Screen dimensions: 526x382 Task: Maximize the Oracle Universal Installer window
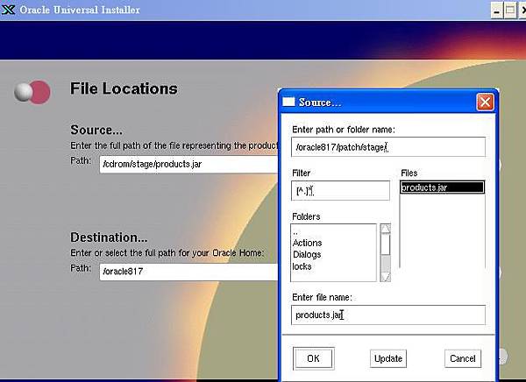point(510,10)
